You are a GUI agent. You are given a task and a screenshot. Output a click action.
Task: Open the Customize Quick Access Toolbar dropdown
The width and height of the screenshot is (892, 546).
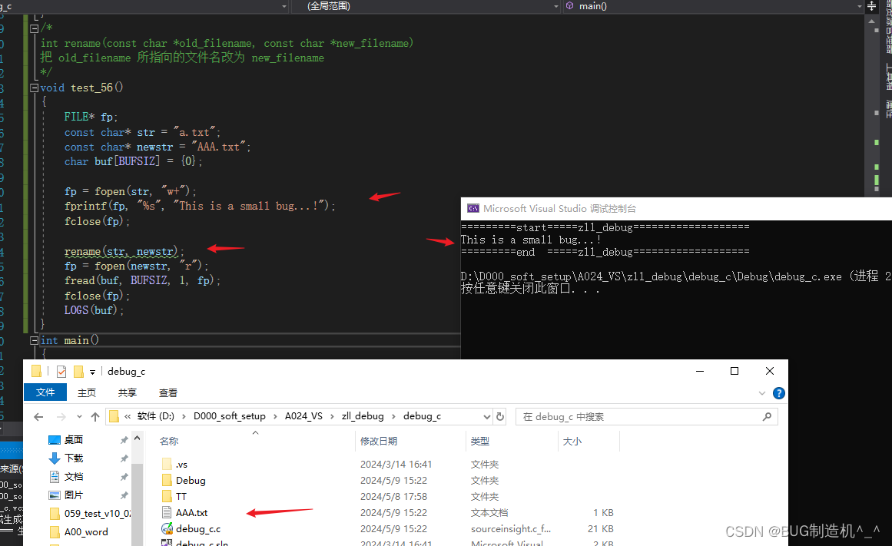[x=92, y=372]
